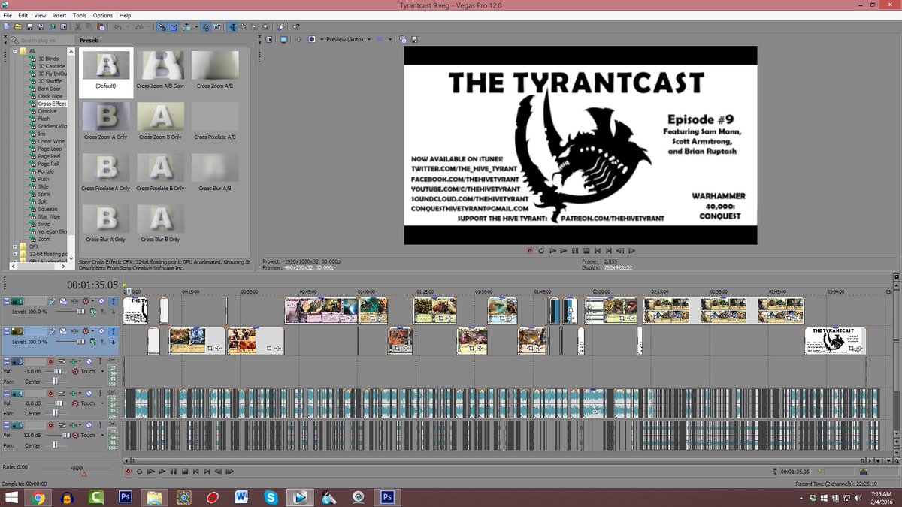
Task: Open Preview (Auto) quality dropdown
Action: coord(368,39)
